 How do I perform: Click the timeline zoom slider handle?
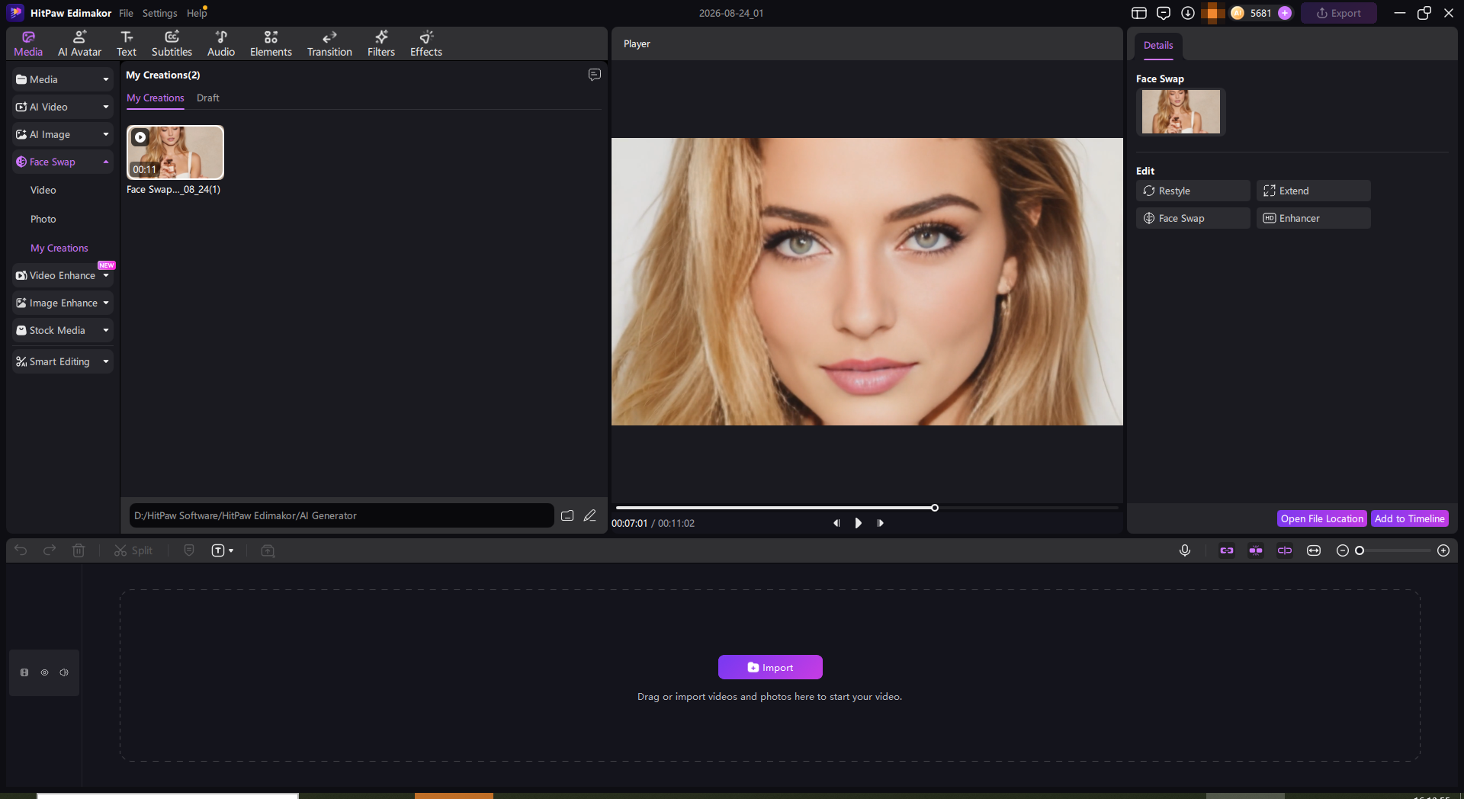(x=1360, y=550)
